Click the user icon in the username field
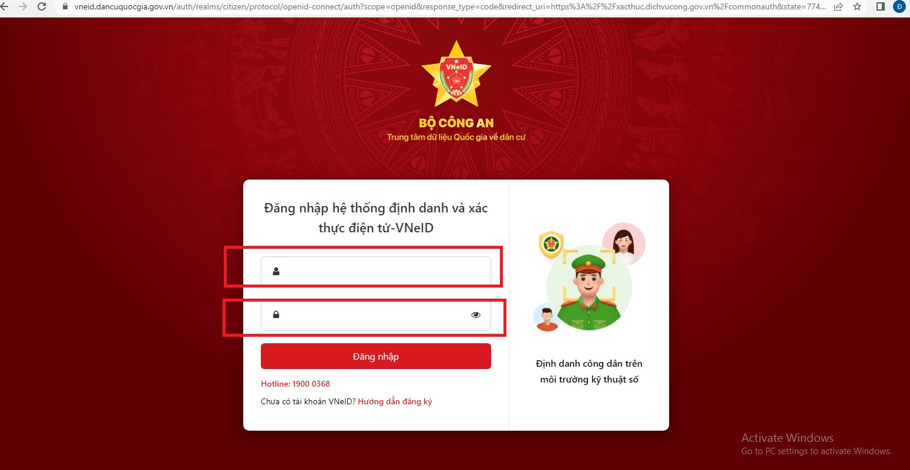This screenshot has height=470, width=910. (276, 271)
